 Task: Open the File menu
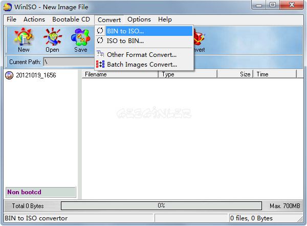pyautogui.click(x=11, y=19)
